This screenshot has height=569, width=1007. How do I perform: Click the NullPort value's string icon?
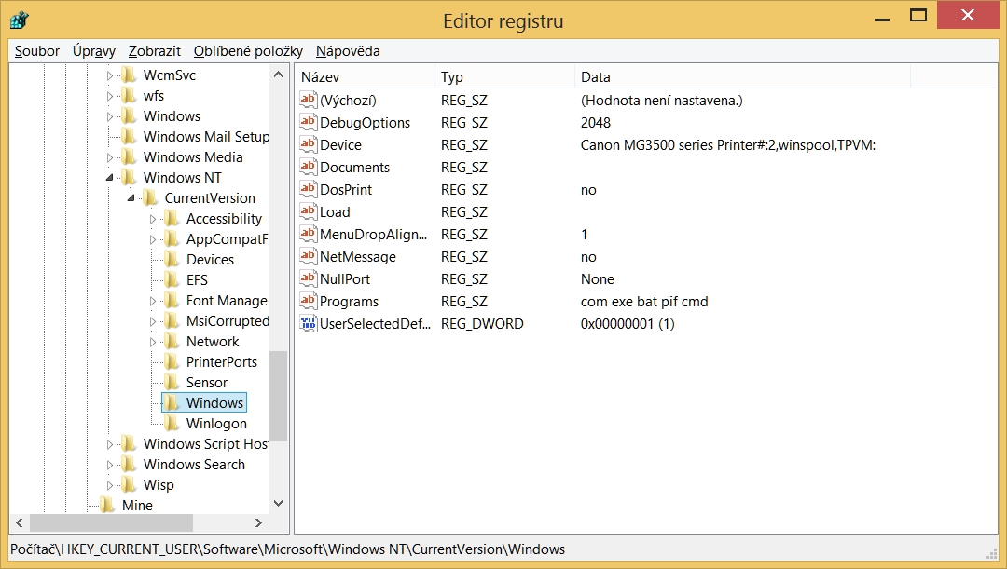coord(309,279)
